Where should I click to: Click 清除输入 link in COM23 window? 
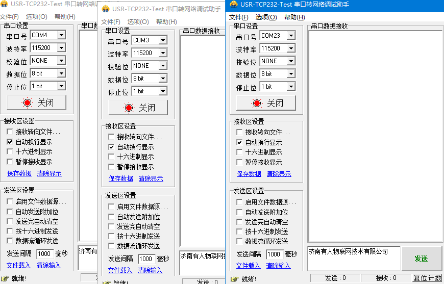pos(278,266)
